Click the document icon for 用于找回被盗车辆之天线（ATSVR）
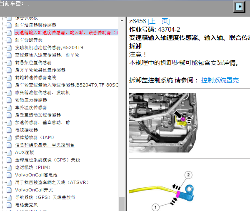 click(x=9, y=182)
